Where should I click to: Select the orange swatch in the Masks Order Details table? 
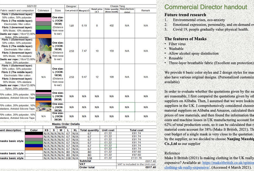tap(34, 149)
